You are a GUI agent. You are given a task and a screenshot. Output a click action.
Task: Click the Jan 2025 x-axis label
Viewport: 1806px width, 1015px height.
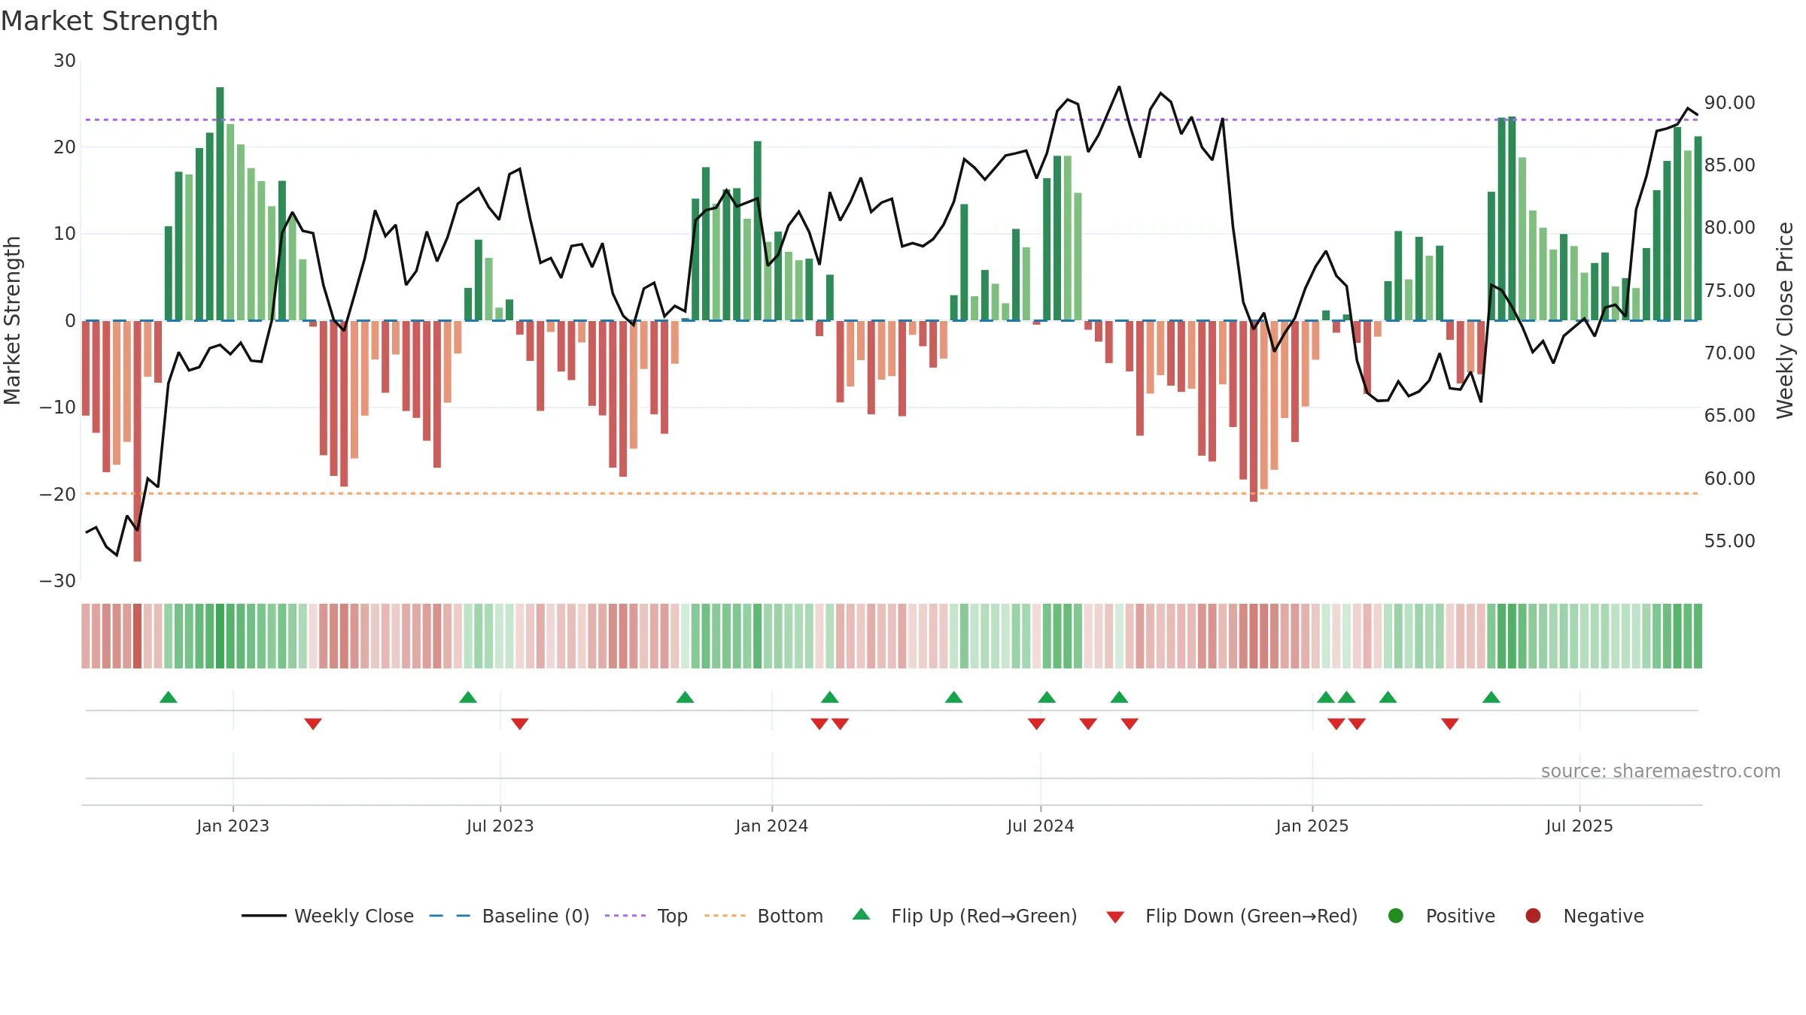pos(1312,826)
